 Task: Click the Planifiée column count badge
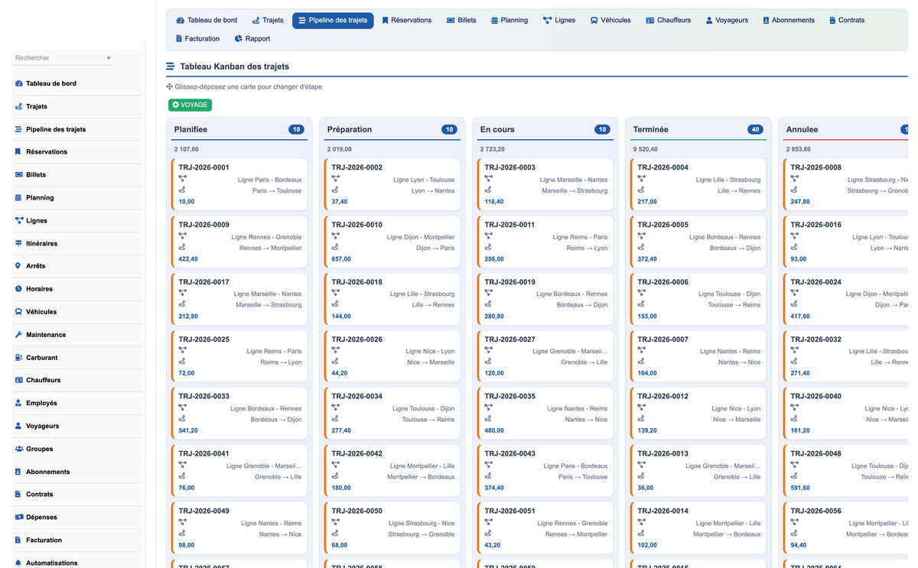296,130
